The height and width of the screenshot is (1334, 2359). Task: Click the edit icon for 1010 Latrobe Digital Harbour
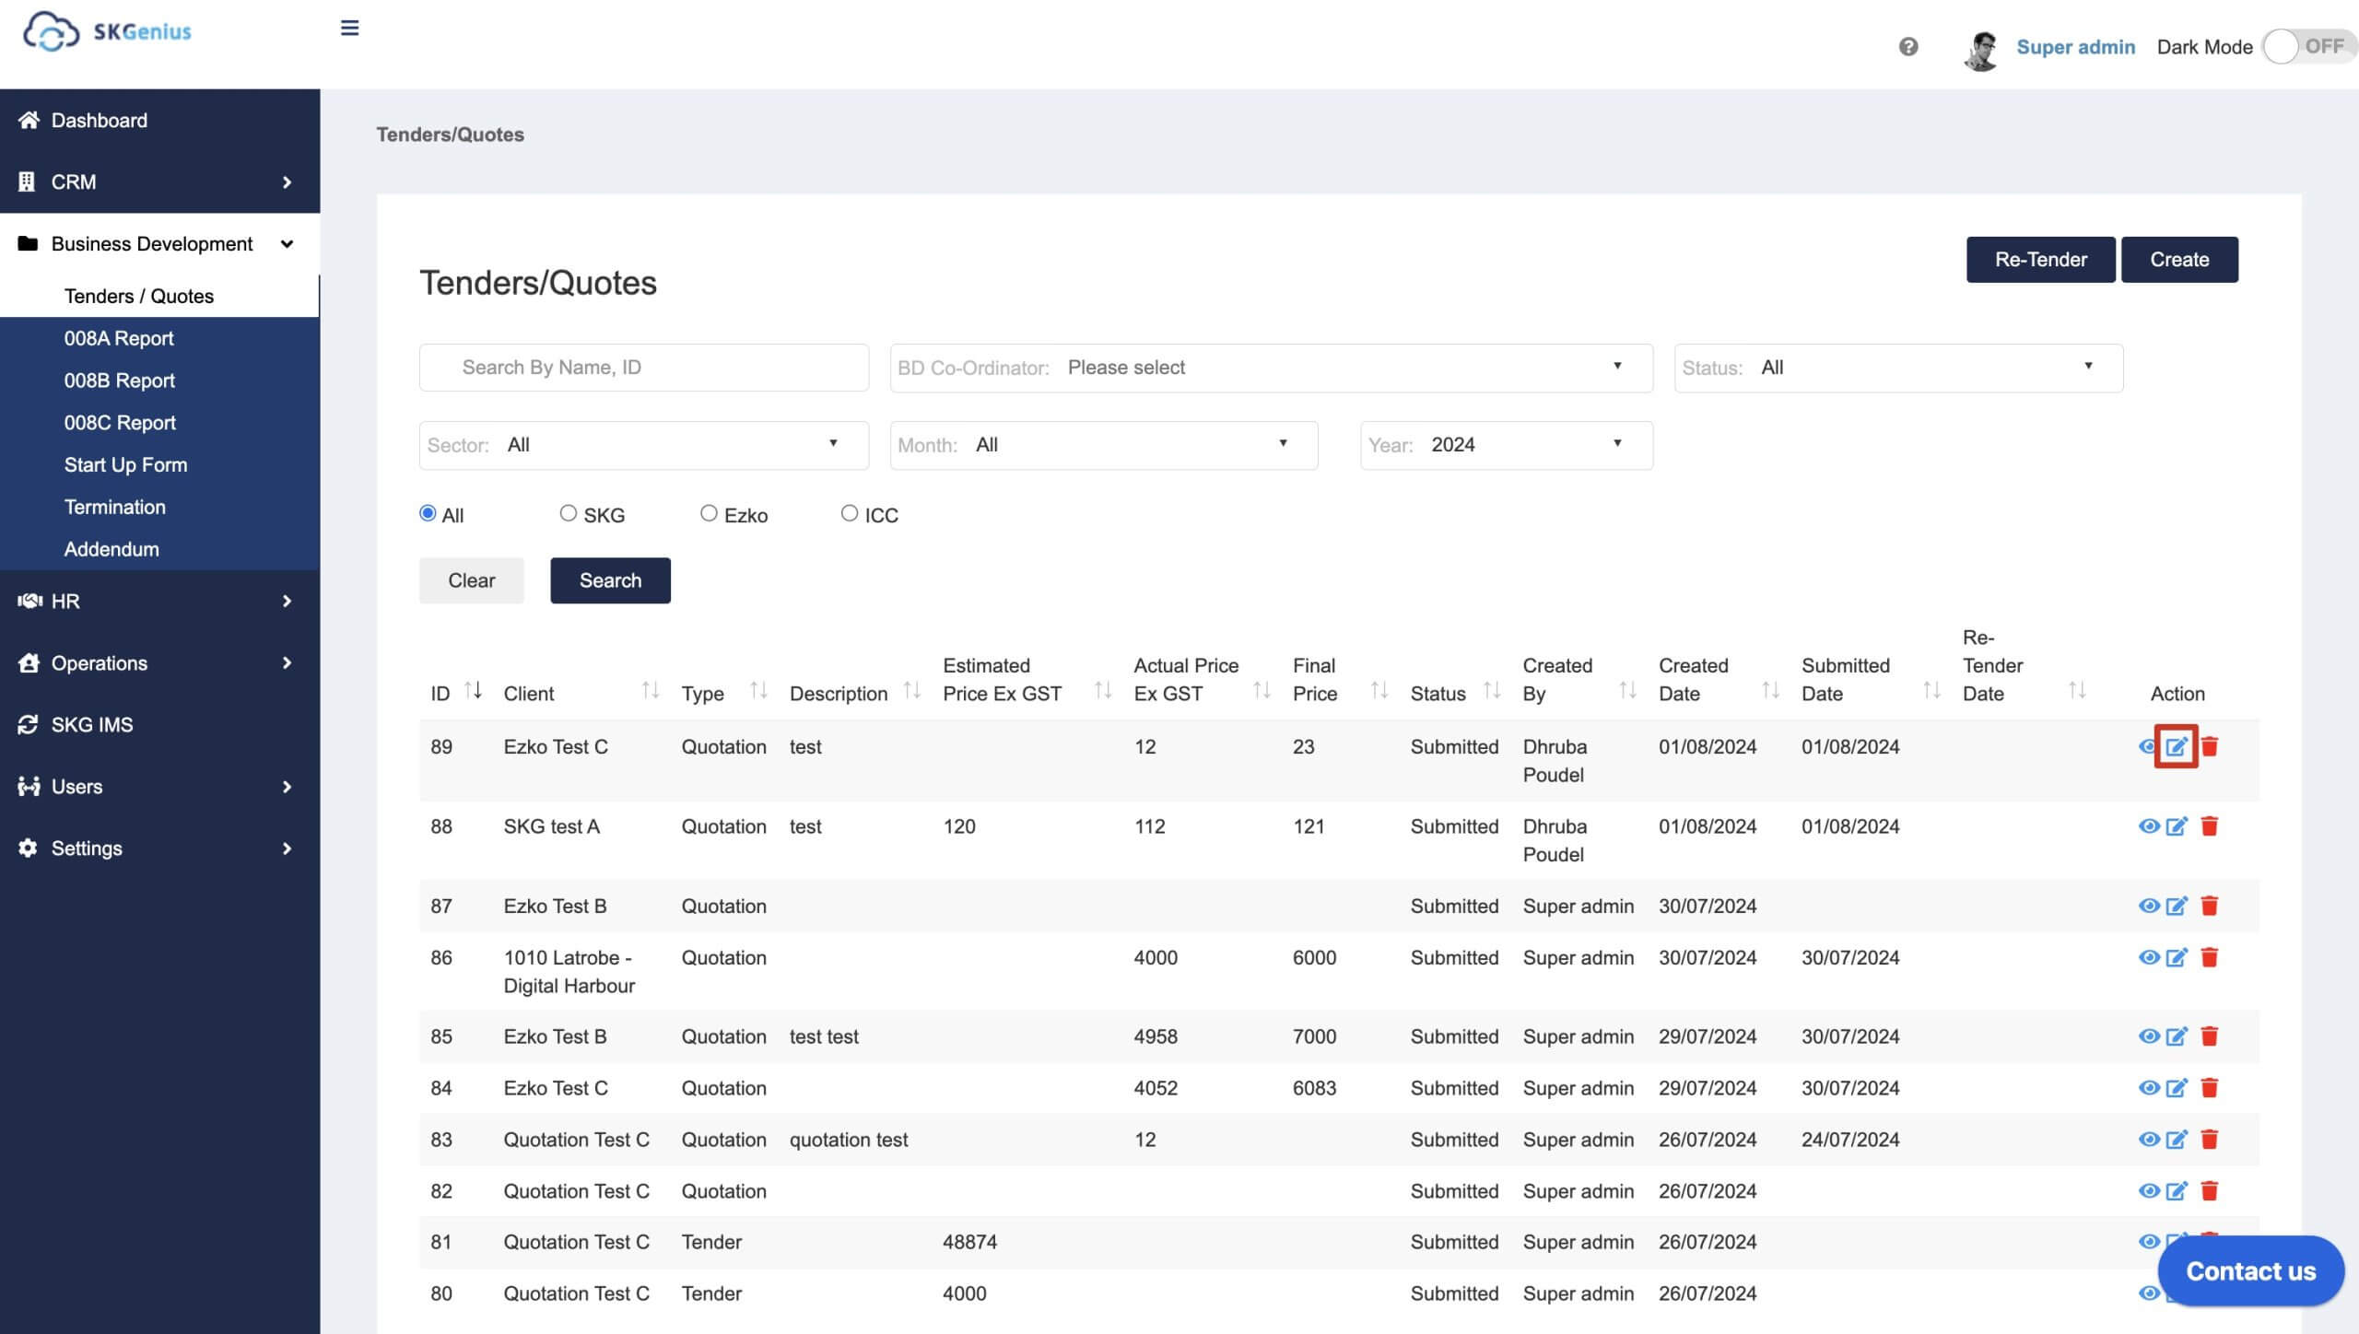click(x=2176, y=957)
